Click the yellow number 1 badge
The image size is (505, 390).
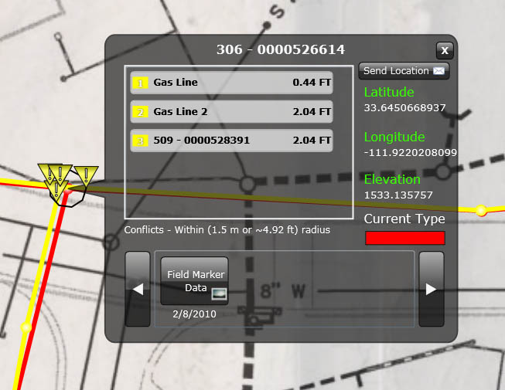point(141,83)
